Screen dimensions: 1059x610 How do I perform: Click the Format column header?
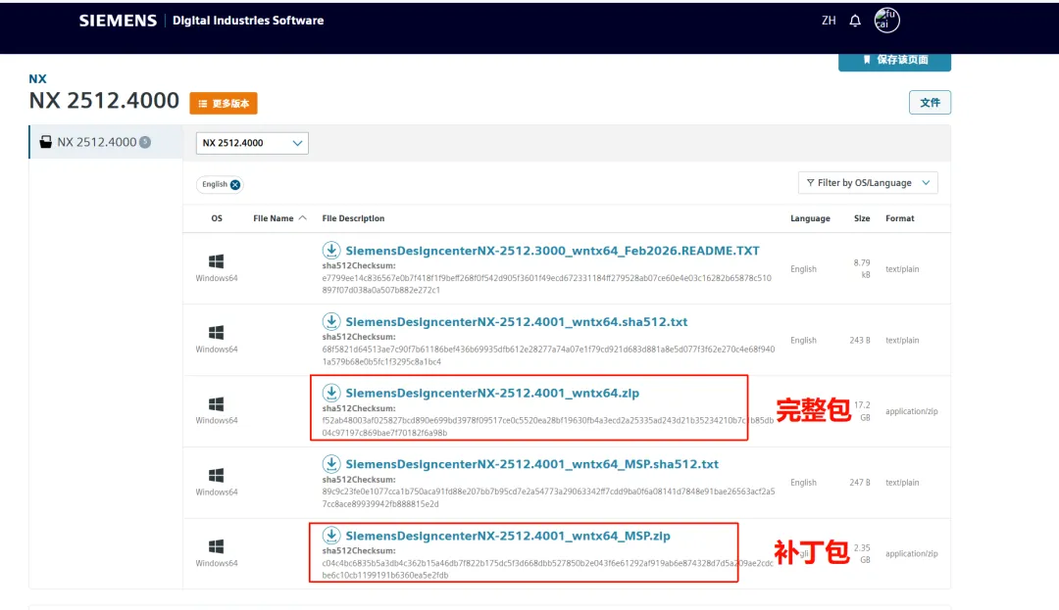(x=899, y=218)
